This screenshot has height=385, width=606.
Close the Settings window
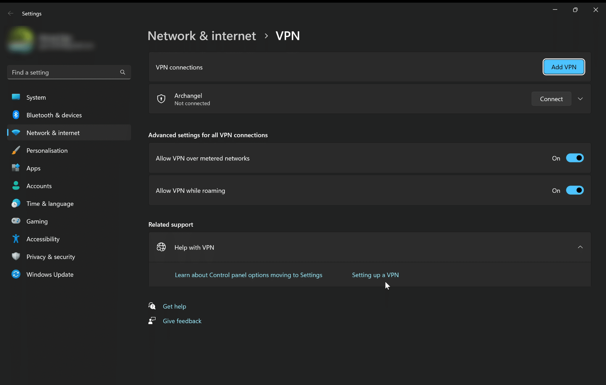click(x=596, y=10)
